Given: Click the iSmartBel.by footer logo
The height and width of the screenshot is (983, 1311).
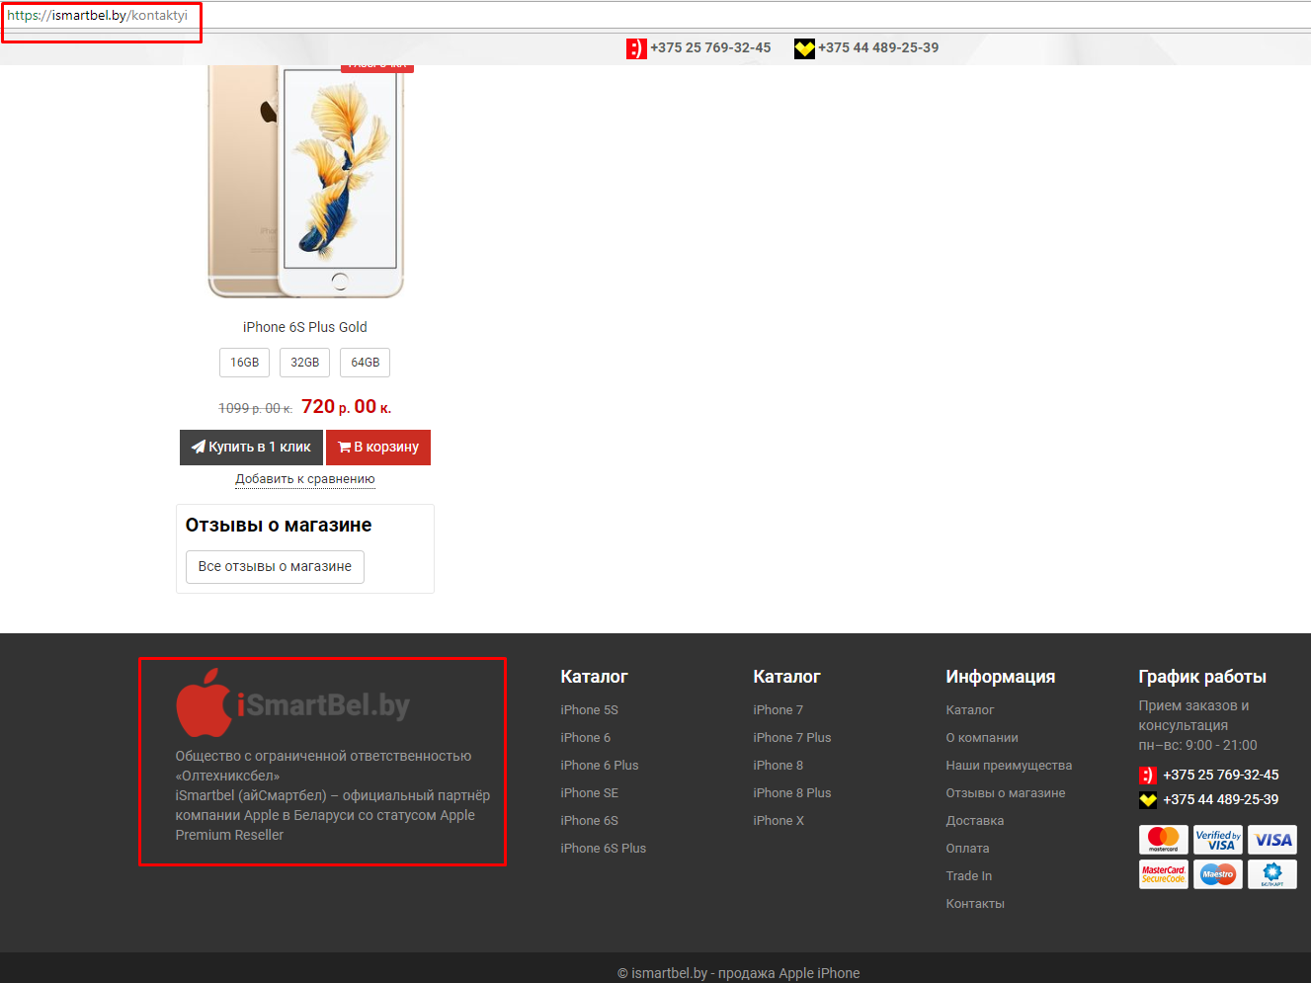Looking at the screenshot, I should pos(292,703).
